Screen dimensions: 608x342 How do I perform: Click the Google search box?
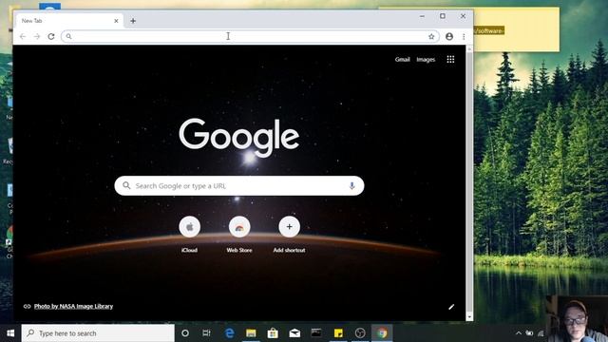(x=239, y=186)
